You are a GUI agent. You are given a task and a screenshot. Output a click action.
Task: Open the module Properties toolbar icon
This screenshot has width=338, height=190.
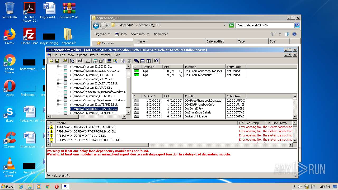[x=101, y=61]
